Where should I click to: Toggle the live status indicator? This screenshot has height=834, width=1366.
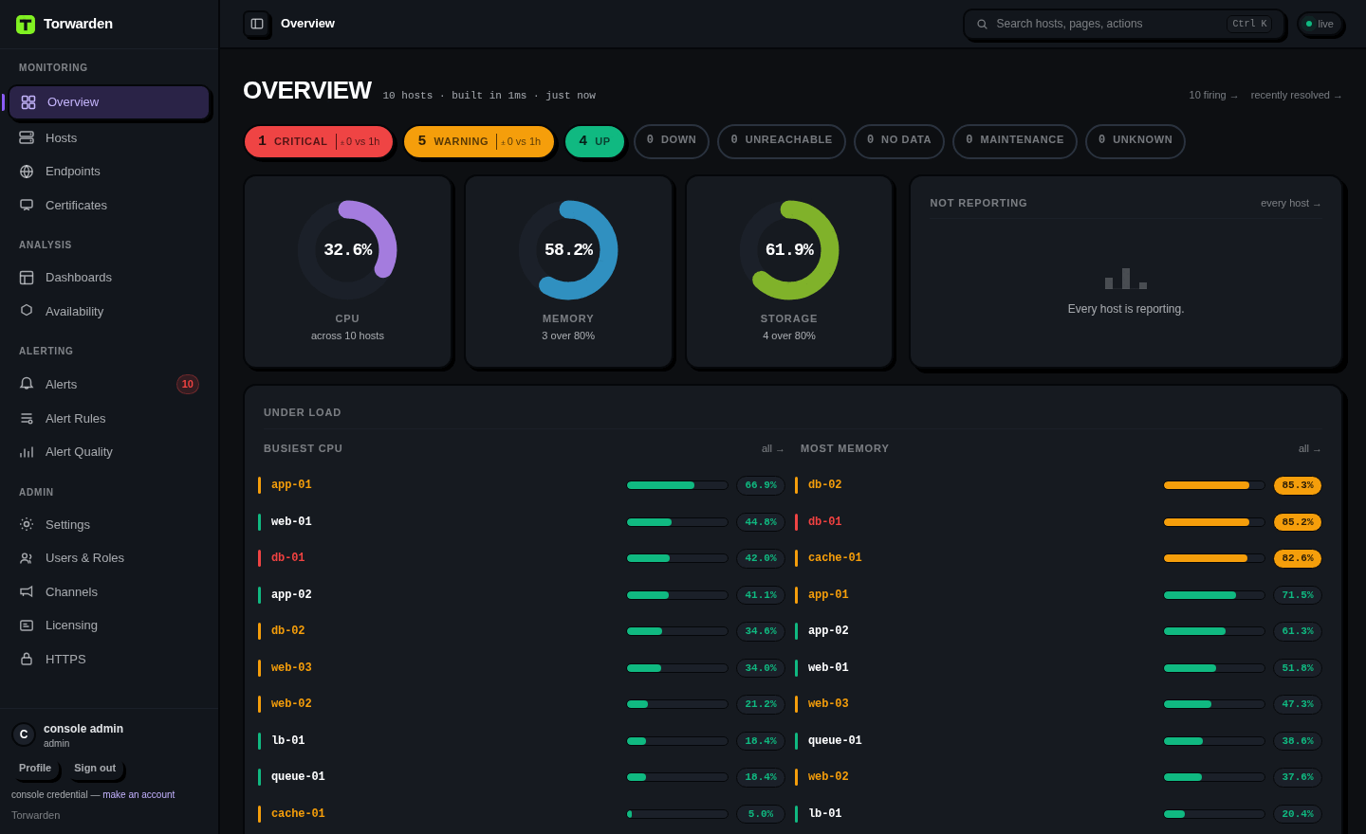tap(1320, 24)
